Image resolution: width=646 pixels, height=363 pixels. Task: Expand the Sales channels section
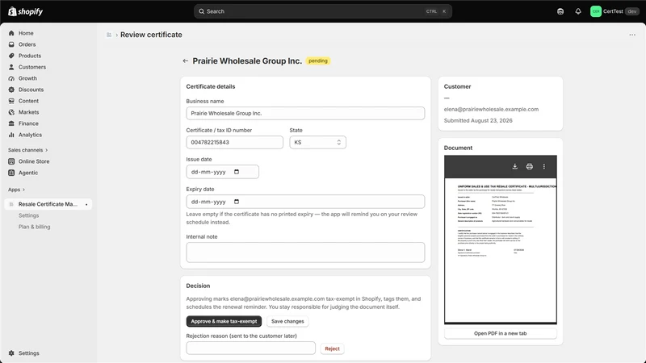28,150
